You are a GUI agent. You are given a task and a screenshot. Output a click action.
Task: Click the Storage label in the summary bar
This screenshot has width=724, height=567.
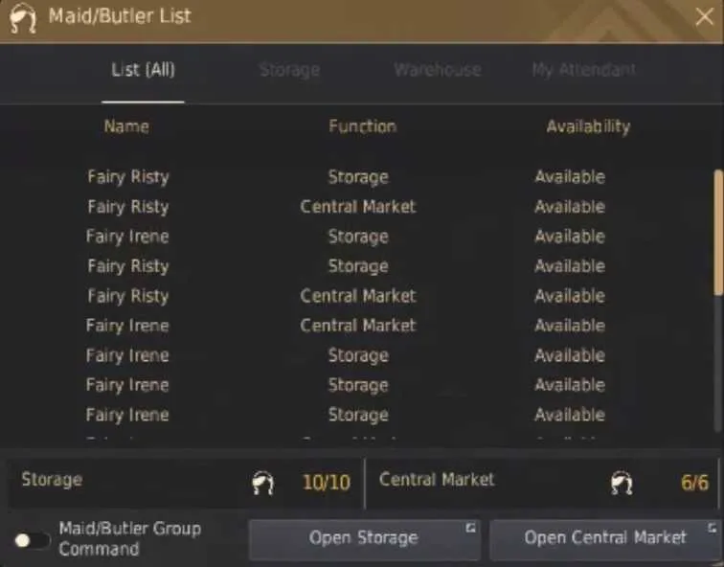(x=52, y=480)
